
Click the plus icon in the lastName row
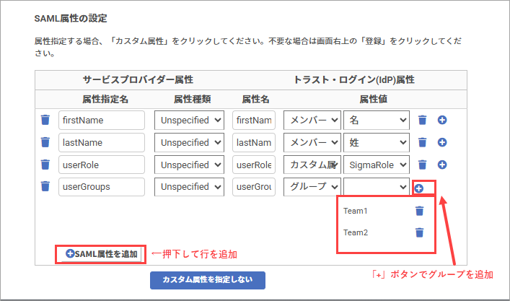pyautogui.click(x=442, y=142)
